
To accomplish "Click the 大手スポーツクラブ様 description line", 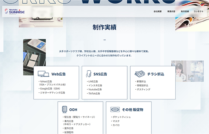I will (x=104, y=51).
